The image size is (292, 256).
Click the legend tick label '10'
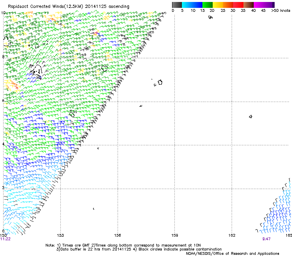193,11
